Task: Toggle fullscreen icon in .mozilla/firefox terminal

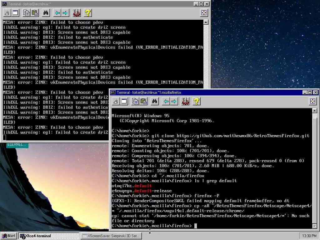Action: point(312,102)
